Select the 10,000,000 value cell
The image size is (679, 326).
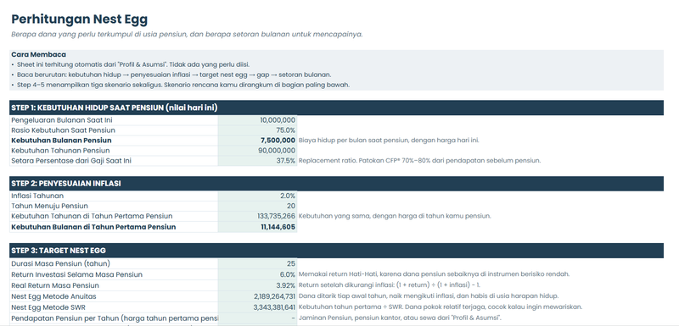coord(257,120)
